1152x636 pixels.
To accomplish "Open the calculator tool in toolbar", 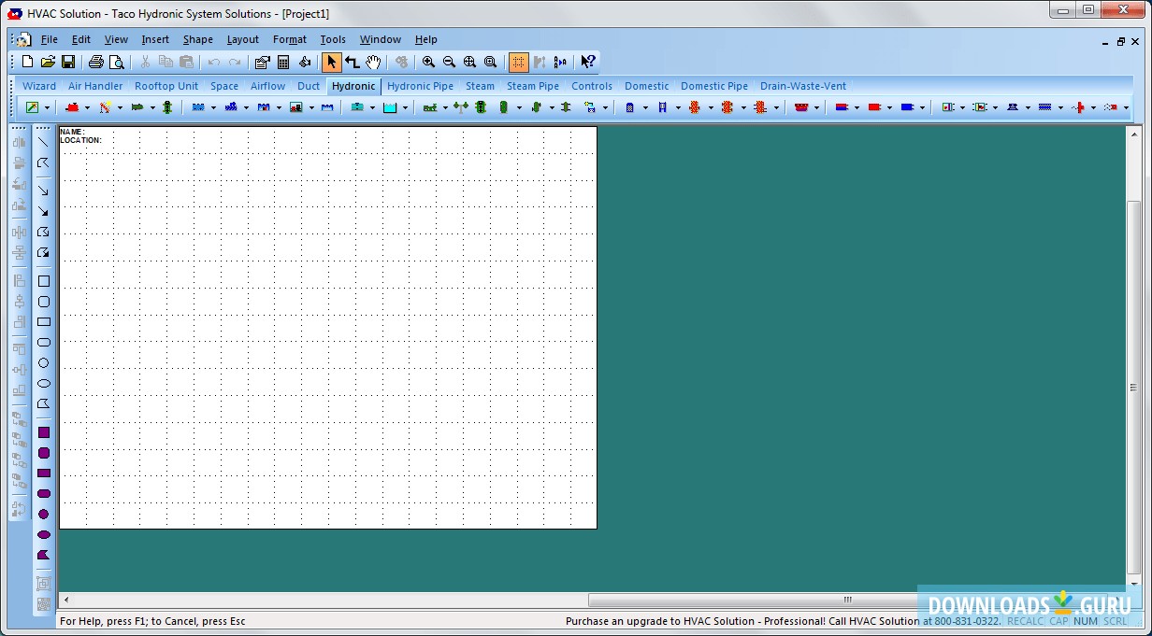I will click(x=283, y=63).
